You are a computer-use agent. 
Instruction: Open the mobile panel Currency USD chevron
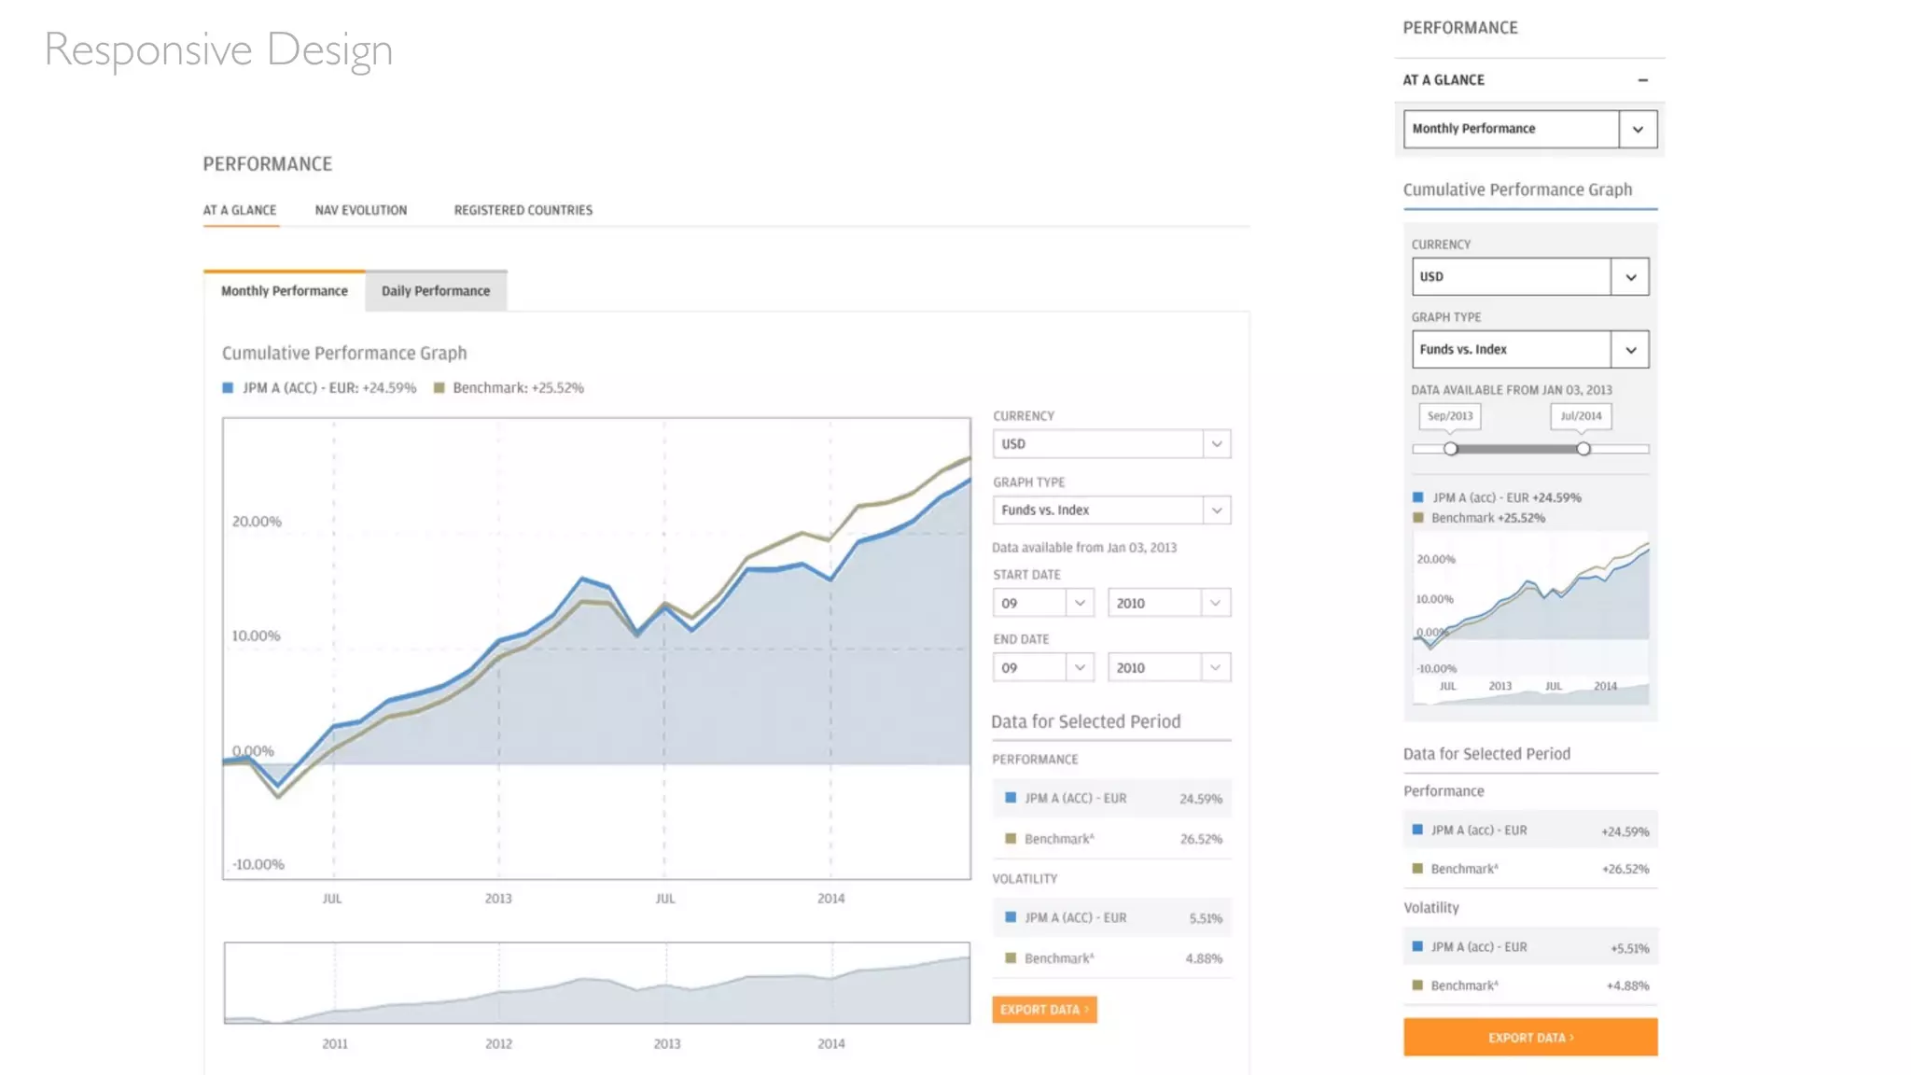coord(1630,277)
